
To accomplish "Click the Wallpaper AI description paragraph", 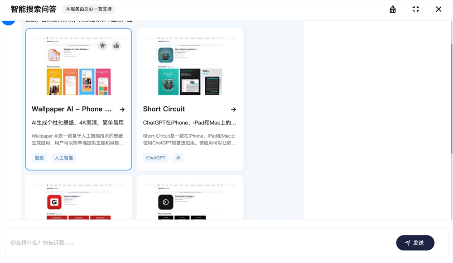I will pos(77,139).
